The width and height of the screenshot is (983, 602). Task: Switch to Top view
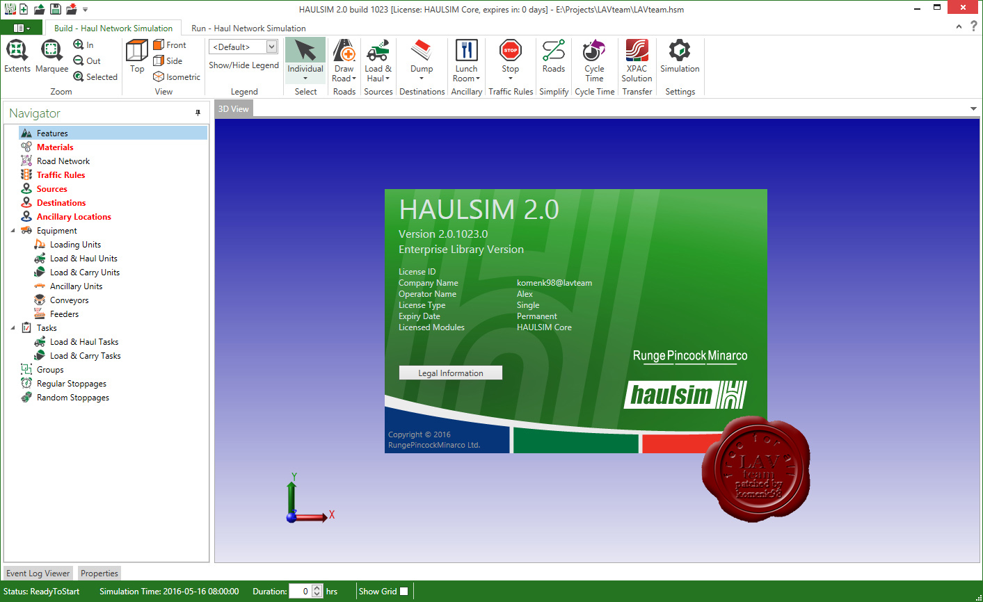point(137,56)
